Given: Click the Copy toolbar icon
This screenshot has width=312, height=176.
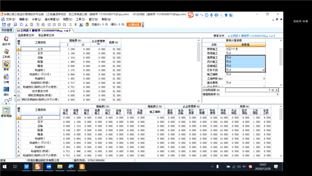Looking at the screenshot, I should coord(21,24).
